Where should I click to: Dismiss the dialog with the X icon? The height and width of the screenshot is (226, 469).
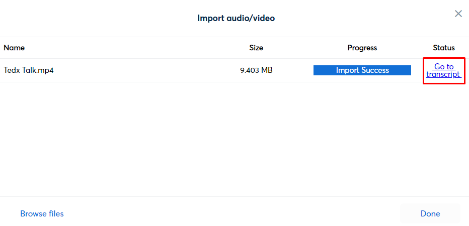click(x=458, y=14)
